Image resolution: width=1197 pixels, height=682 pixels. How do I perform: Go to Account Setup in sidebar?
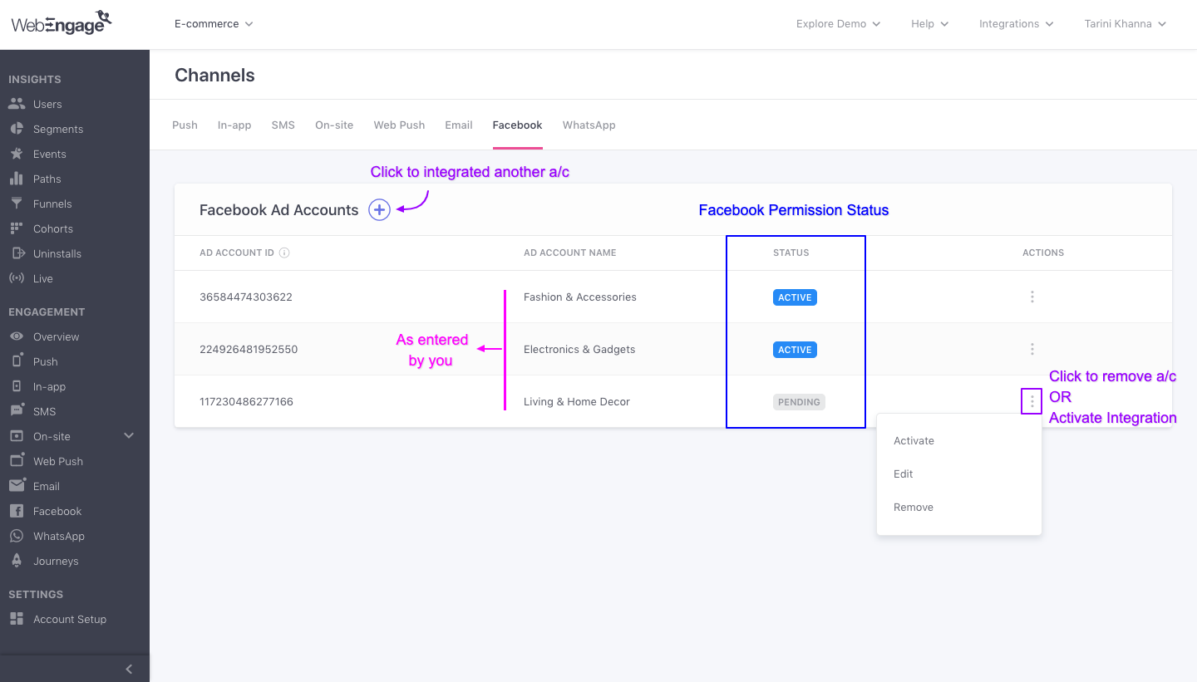point(70,619)
